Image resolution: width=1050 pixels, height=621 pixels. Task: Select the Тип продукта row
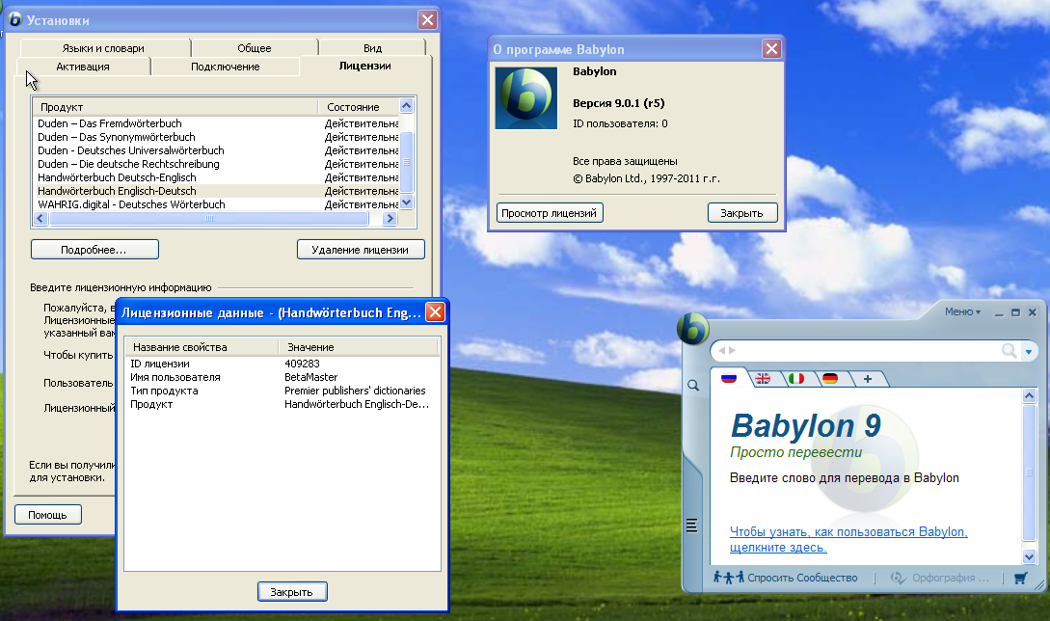[x=282, y=391]
